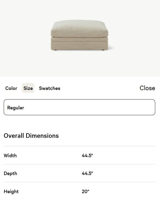160x199 pixels.
Task: Open the Swatches tab
Action: pyautogui.click(x=50, y=88)
